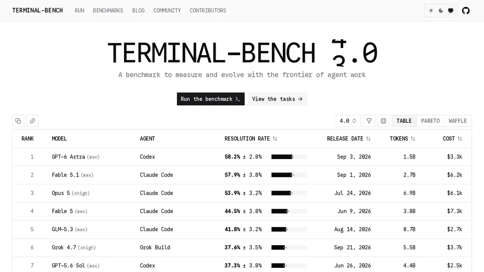This screenshot has height=272, width=484.
Task: Click Run the benchmark button
Action: pyautogui.click(x=210, y=99)
